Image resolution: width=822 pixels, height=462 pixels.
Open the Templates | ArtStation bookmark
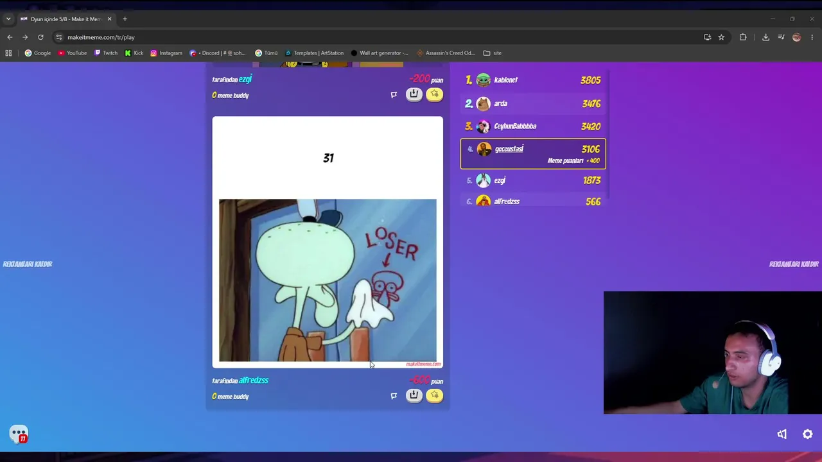click(315, 53)
